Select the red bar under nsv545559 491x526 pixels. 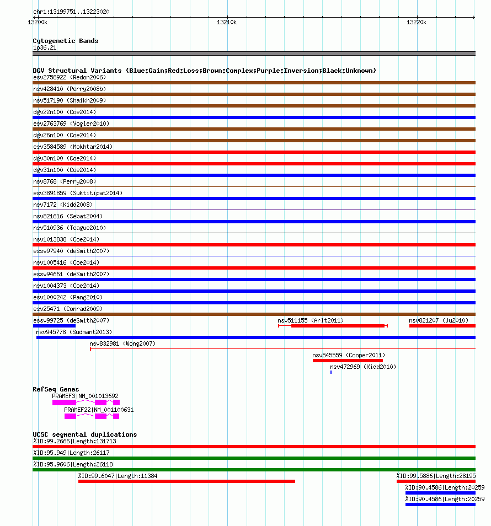pyautogui.click(x=348, y=361)
